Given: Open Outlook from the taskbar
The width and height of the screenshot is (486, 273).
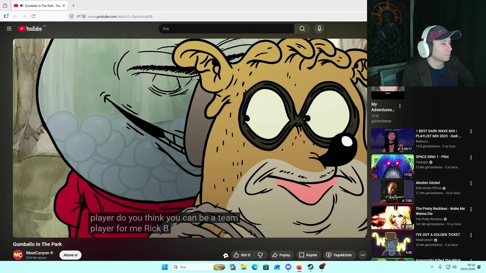Looking at the screenshot, I should click(277, 267).
